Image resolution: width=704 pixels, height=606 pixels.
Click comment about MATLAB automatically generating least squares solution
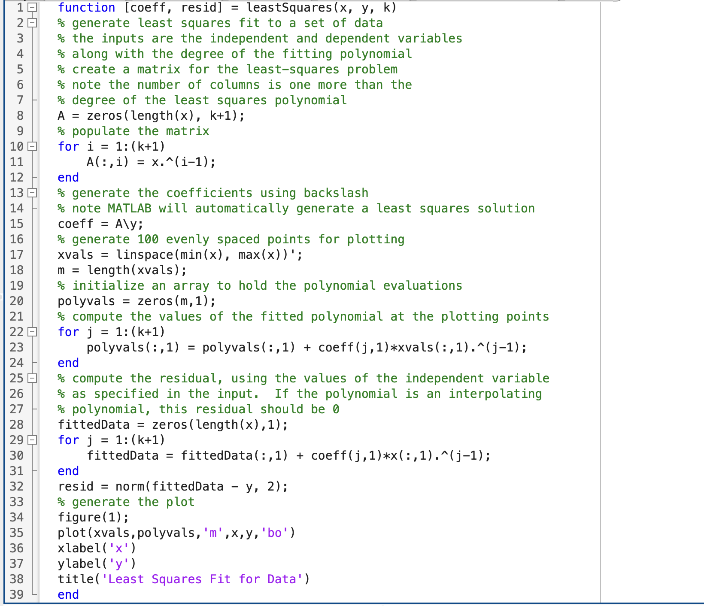coord(296,209)
